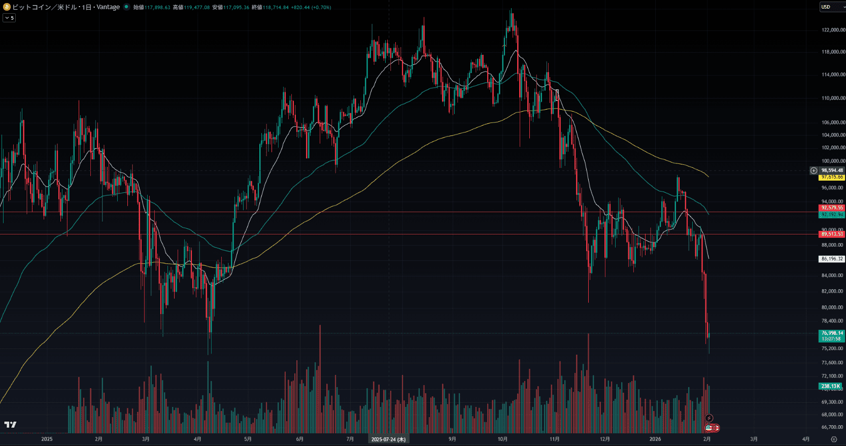
Task: Click the 2026 label on the time axis
Action: coord(655,439)
